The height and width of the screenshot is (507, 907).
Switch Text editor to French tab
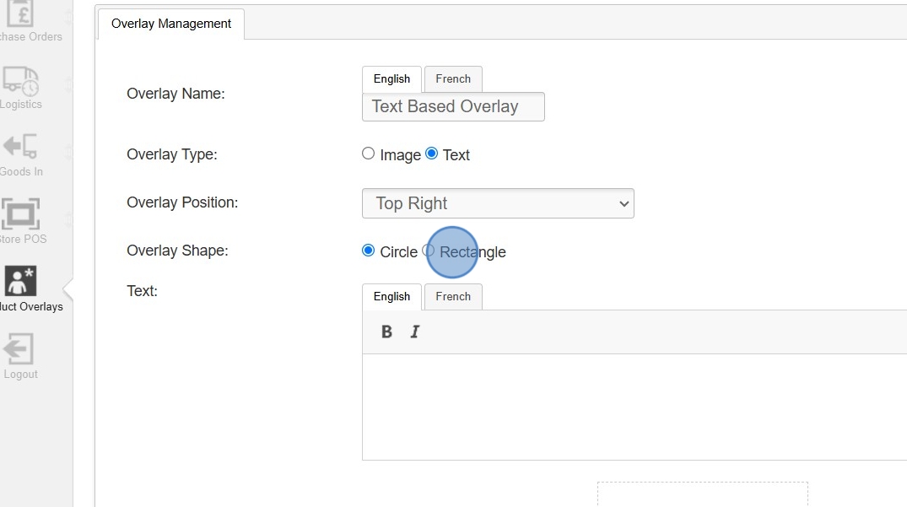click(x=453, y=297)
